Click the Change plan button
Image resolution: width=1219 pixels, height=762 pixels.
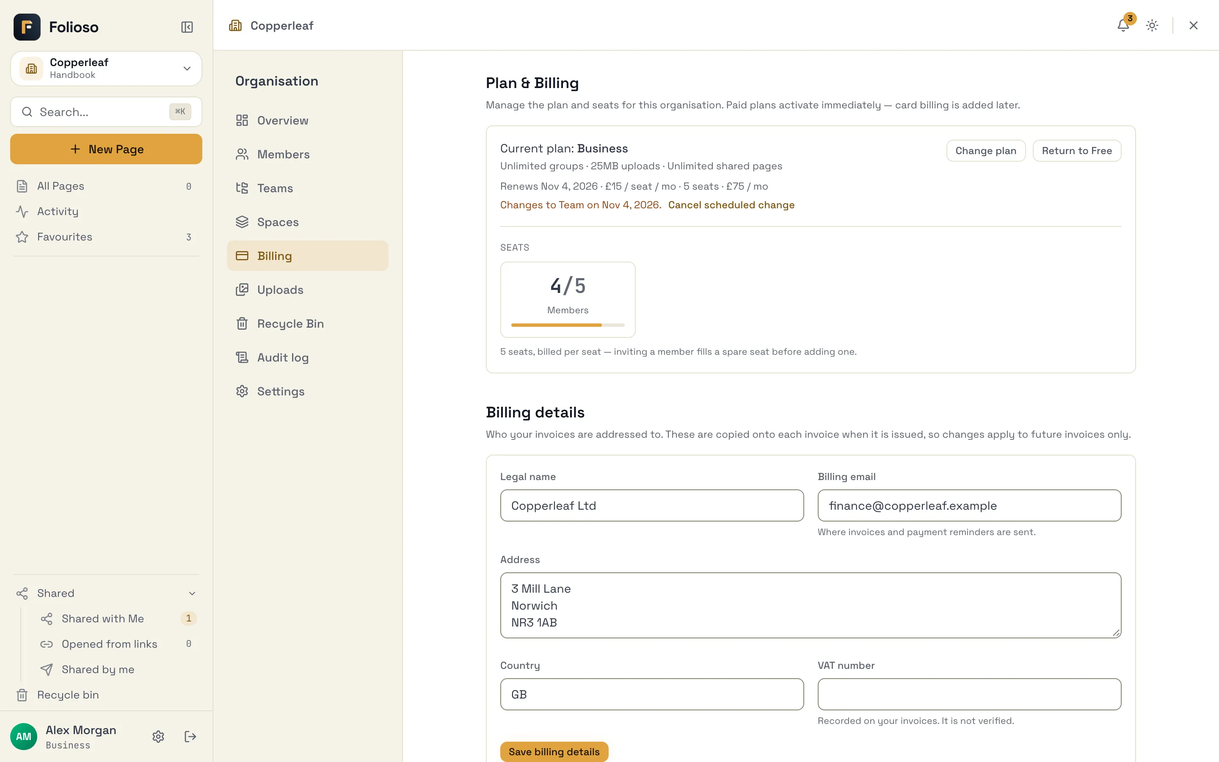click(986, 151)
